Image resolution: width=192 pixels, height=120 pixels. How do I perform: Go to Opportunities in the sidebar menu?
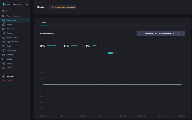12,42
